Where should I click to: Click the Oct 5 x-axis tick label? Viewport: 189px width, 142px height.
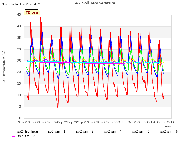pos(161,122)
